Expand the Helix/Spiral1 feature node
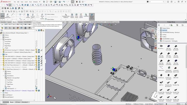187x105 pixels. pos(4,89)
